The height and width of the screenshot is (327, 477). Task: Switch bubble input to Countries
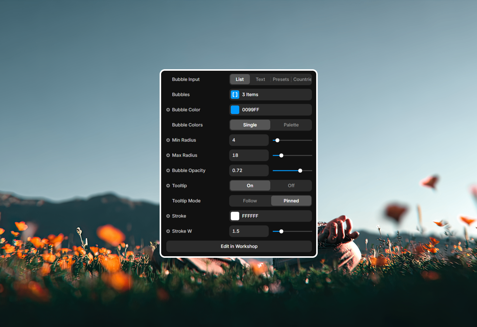[x=302, y=79]
